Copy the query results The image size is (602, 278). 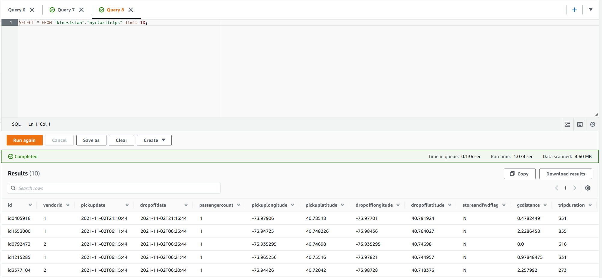(x=519, y=174)
